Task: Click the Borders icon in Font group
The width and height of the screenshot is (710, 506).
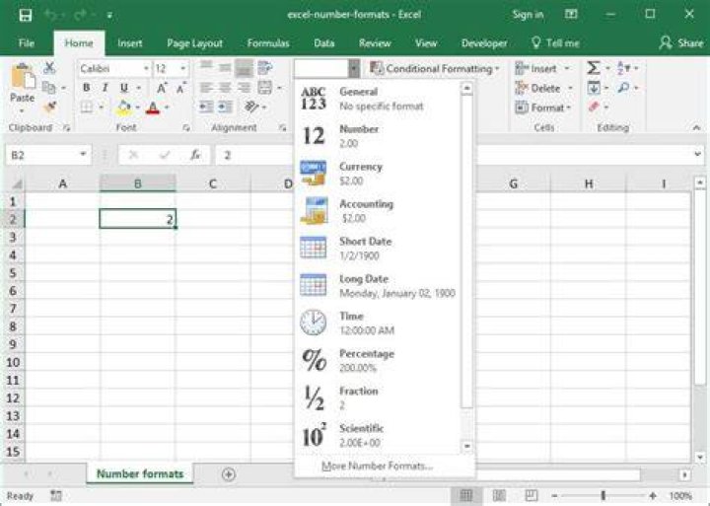Action: coord(87,108)
